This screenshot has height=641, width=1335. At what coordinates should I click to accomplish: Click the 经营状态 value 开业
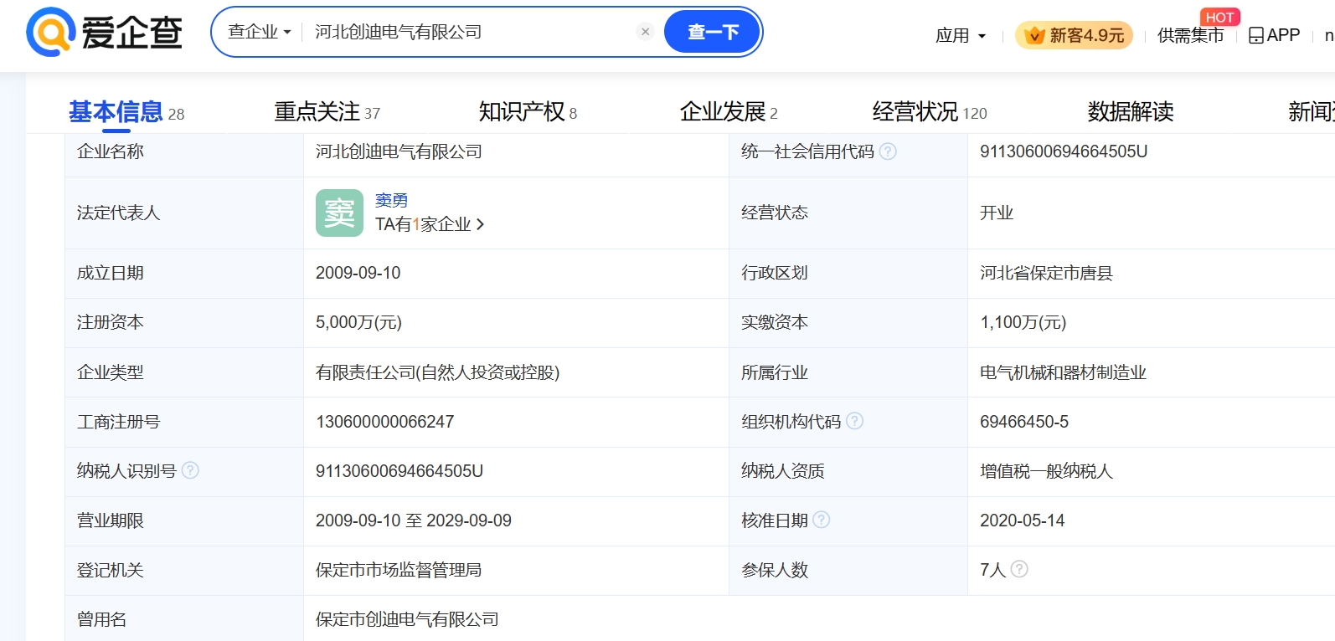997,213
